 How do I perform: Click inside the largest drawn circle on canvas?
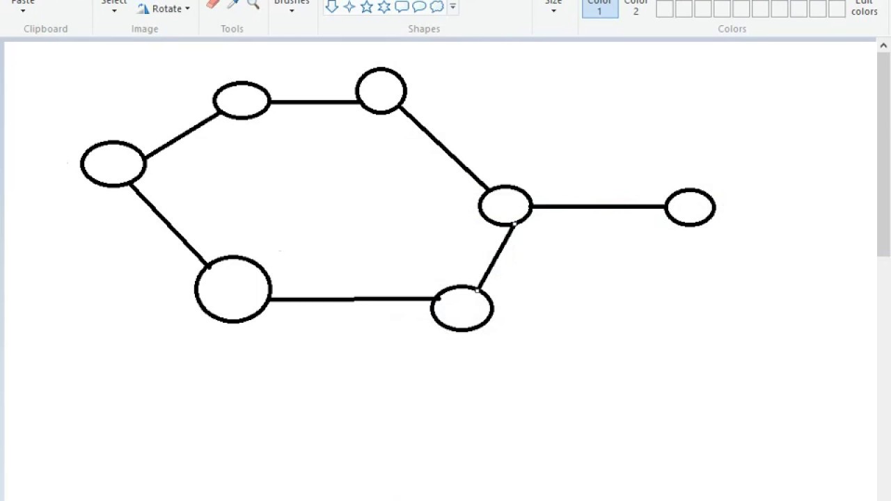(233, 289)
